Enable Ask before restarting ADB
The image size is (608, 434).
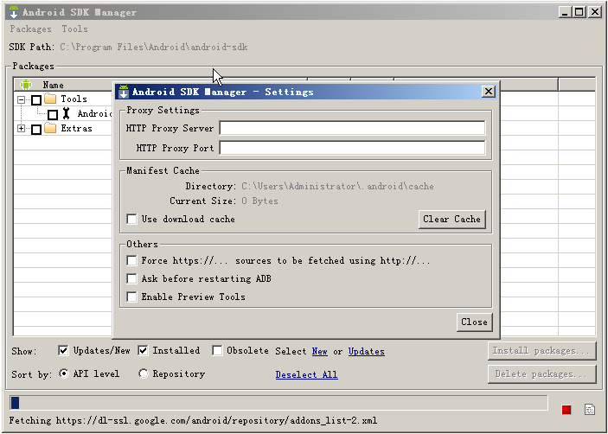pos(131,278)
